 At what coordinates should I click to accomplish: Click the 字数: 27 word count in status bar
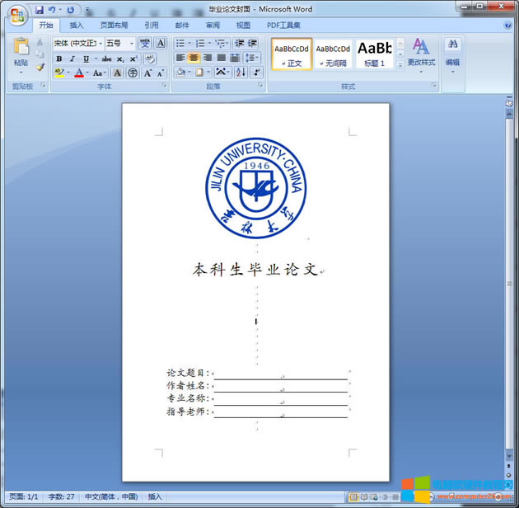(x=62, y=496)
